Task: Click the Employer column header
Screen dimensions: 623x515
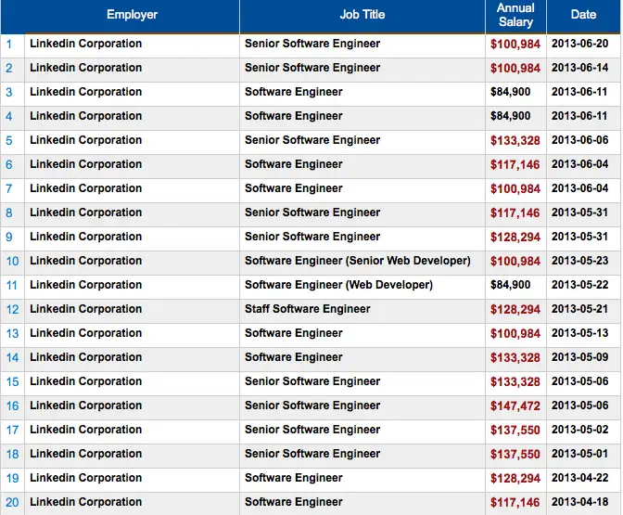Action: pos(132,15)
